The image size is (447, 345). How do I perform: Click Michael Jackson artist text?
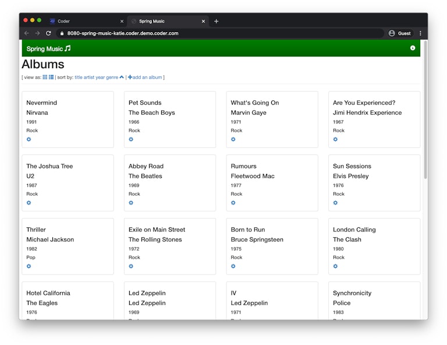click(x=50, y=240)
